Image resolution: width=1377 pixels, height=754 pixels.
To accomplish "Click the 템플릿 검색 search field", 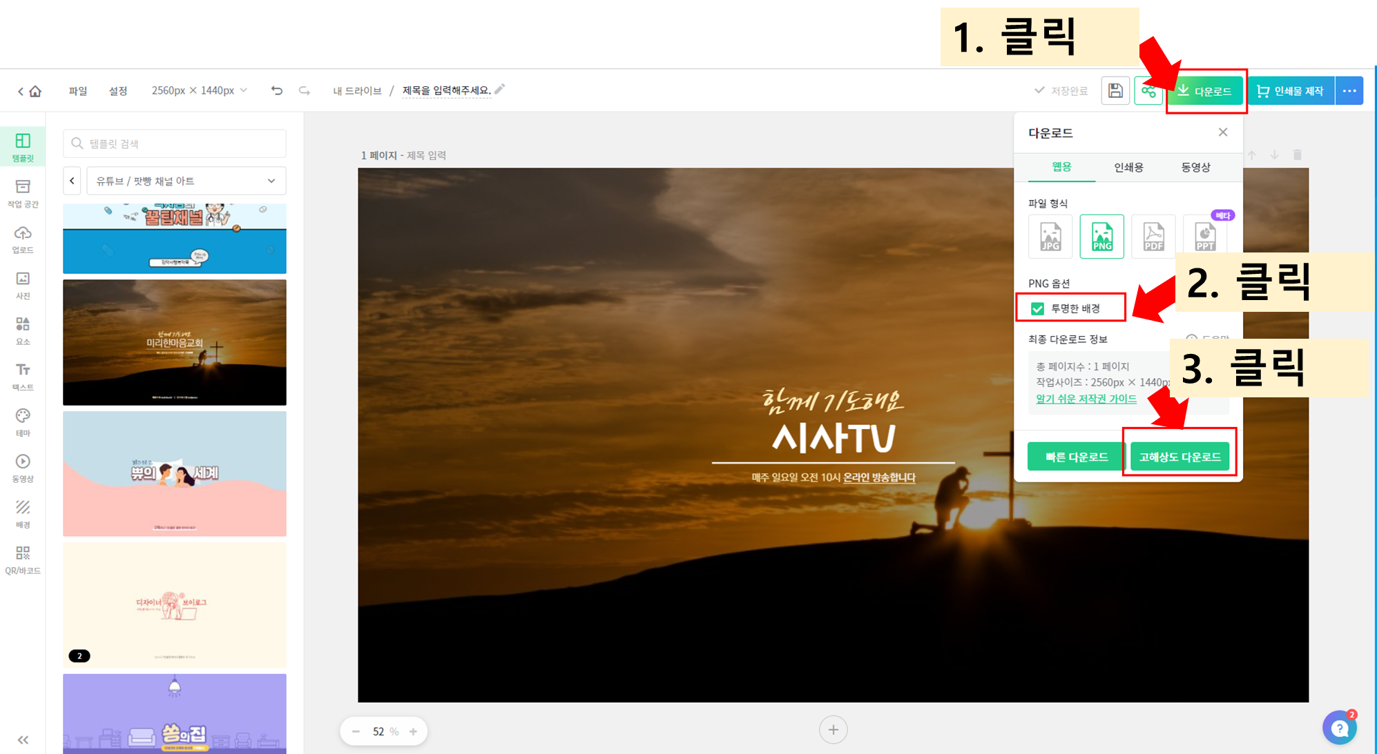I will 175,143.
